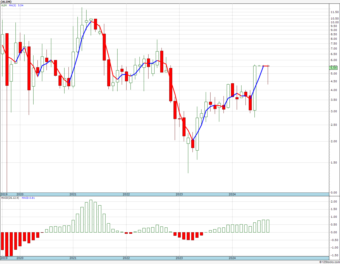Click the 4.50 price axis label

point(334,81)
